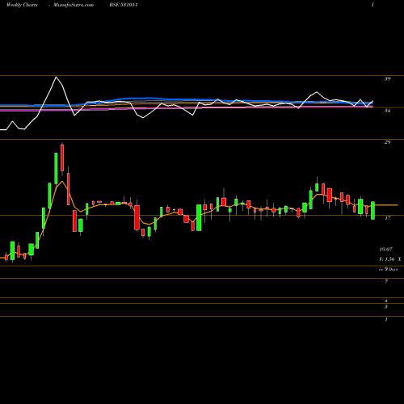404x404 pixels.
Task: Click the last green candlestick on the right
Action: tap(372, 210)
